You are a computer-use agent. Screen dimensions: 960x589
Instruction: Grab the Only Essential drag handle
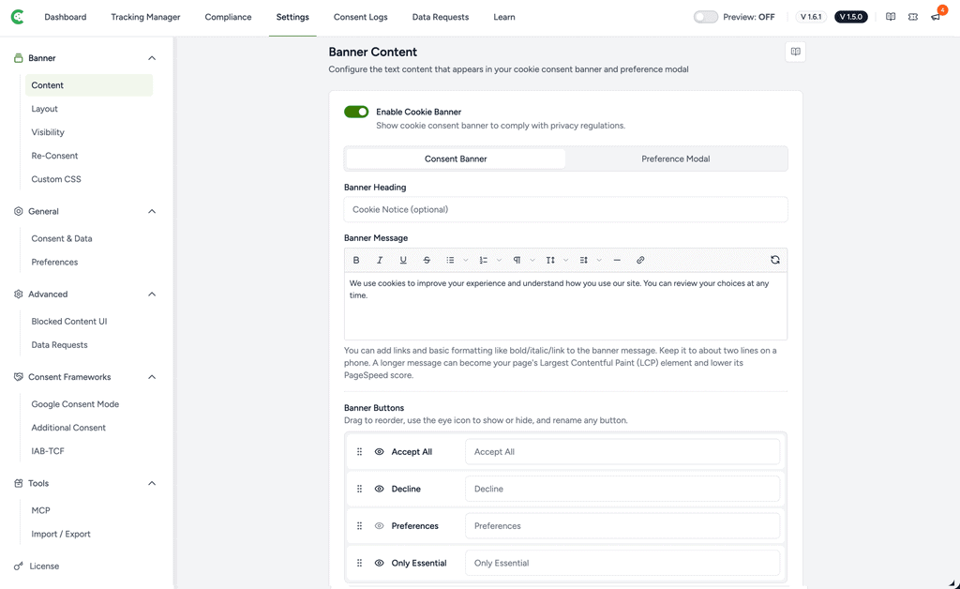pos(359,563)
